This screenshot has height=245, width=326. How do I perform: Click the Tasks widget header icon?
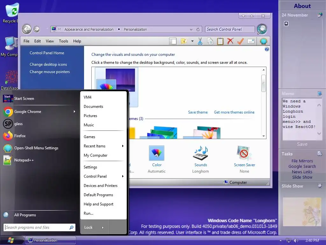[320, 153]
